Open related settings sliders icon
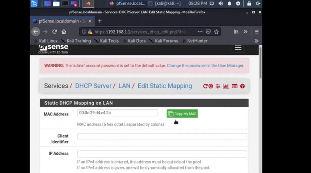311x173 pixels. [218, 86]
